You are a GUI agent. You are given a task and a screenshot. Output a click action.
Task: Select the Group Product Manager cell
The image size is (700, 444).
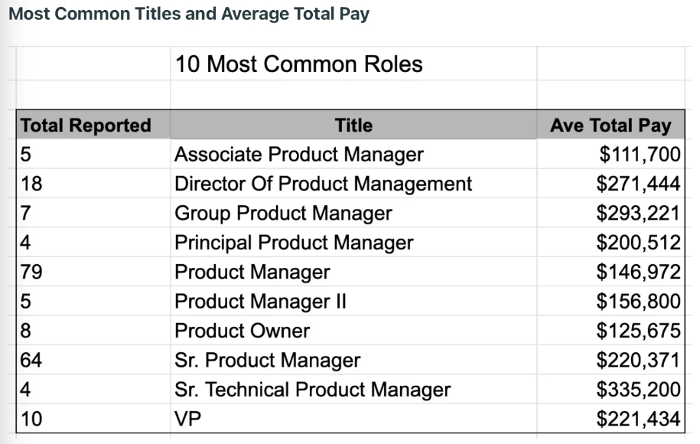353,213
